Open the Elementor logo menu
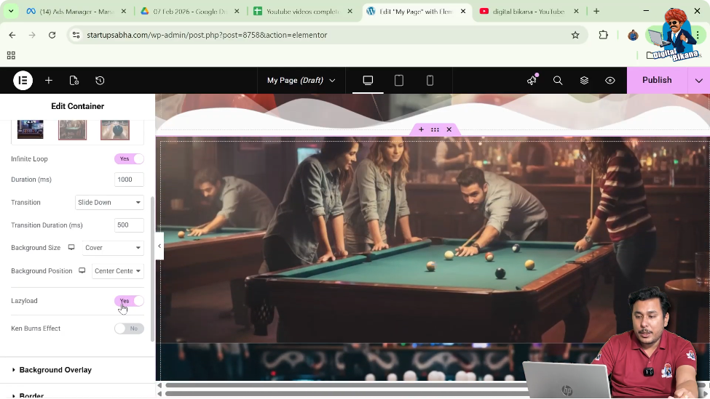Screen dimensions: 710x399 click(23, 81)
